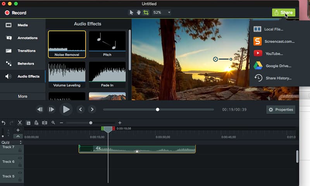Click the Audio Effects panel scrollbar
The image size is (310, 186).
130,50
